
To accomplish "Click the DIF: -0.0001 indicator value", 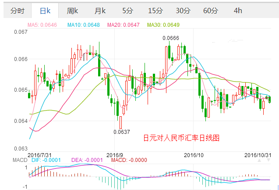I will [x=46, y=160].
